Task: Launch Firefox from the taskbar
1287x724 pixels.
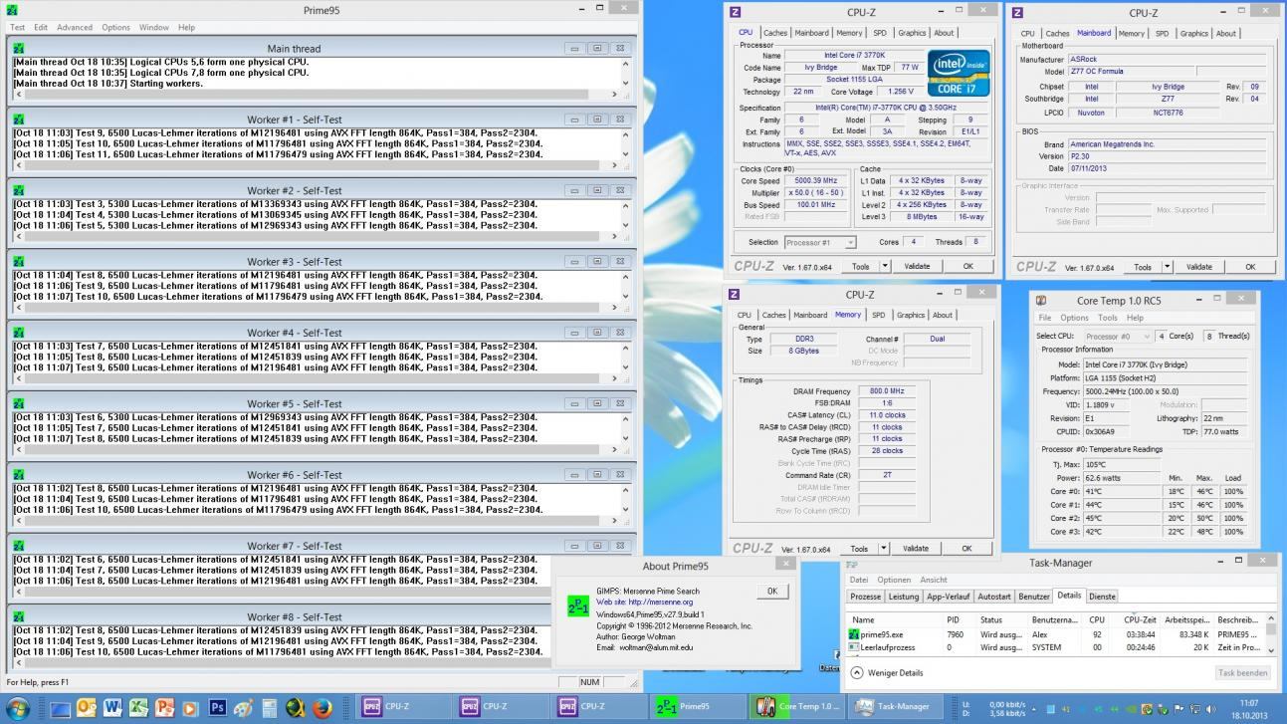Action: [322, 708]
